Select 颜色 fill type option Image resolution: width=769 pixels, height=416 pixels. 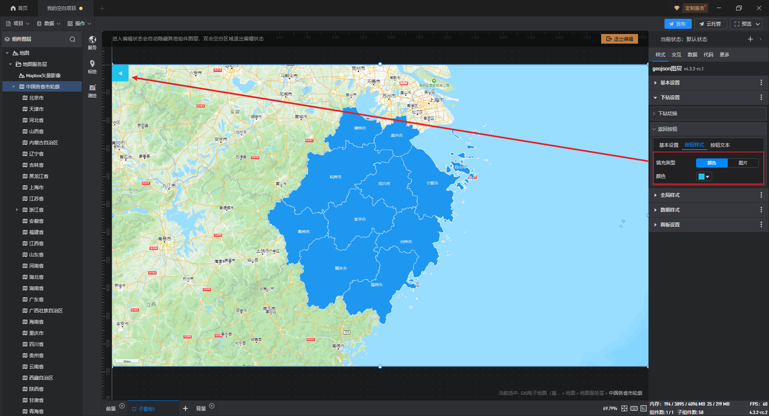(x=712, y=163)
